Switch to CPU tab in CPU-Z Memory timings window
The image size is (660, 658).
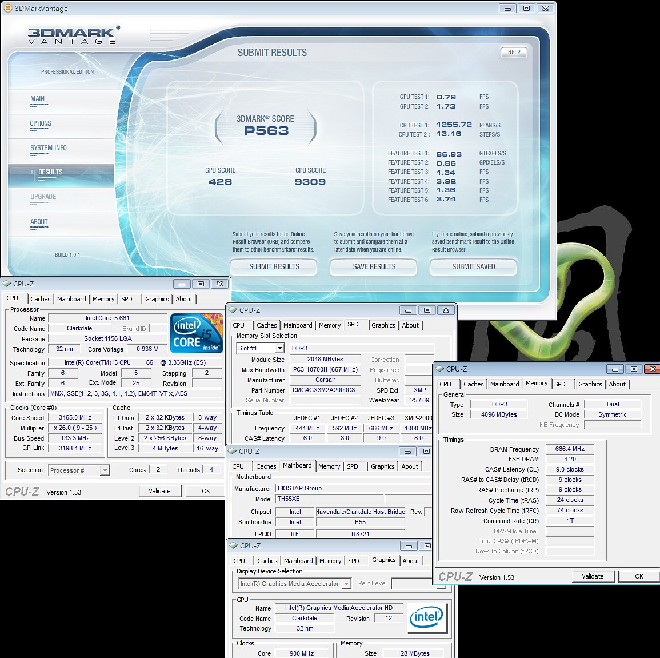click(445, 384)
